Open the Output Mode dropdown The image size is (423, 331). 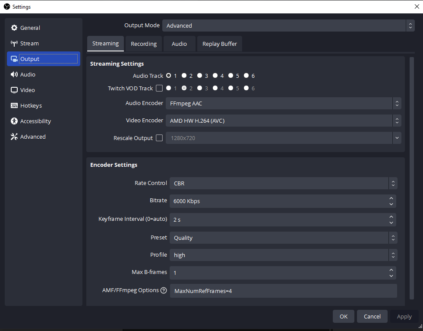pyautogui.click(x=288, y=25)
